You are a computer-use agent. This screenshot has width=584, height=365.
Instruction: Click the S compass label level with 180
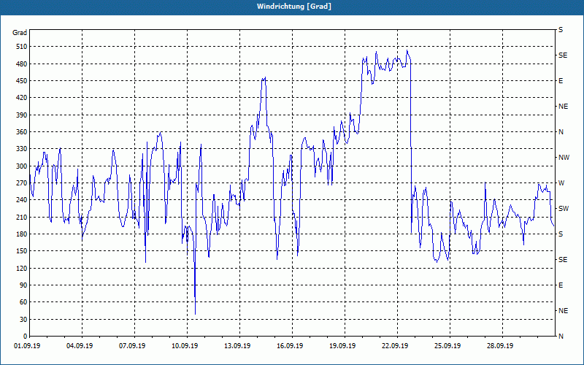(x=561, y=234)
